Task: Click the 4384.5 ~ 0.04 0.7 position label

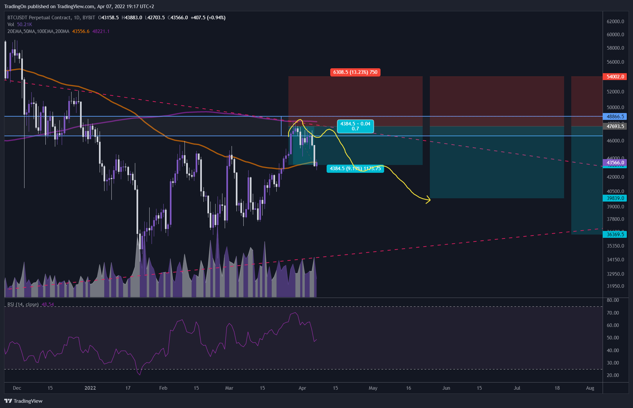Action: [x=355, y=126]
